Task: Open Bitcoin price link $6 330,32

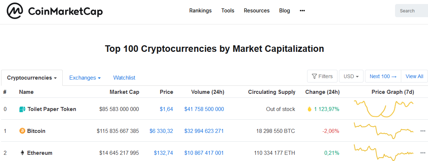Action: pyautogui.click(x=161, y=131)
